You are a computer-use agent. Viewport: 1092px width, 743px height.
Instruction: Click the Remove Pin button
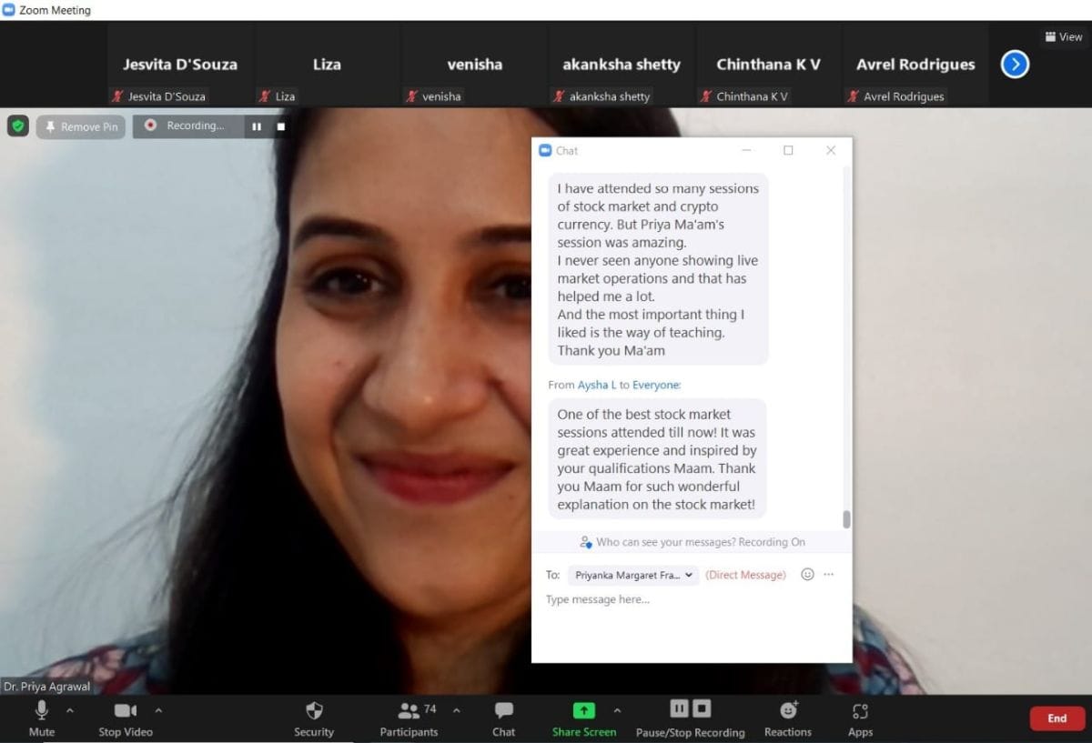(81, 127)
